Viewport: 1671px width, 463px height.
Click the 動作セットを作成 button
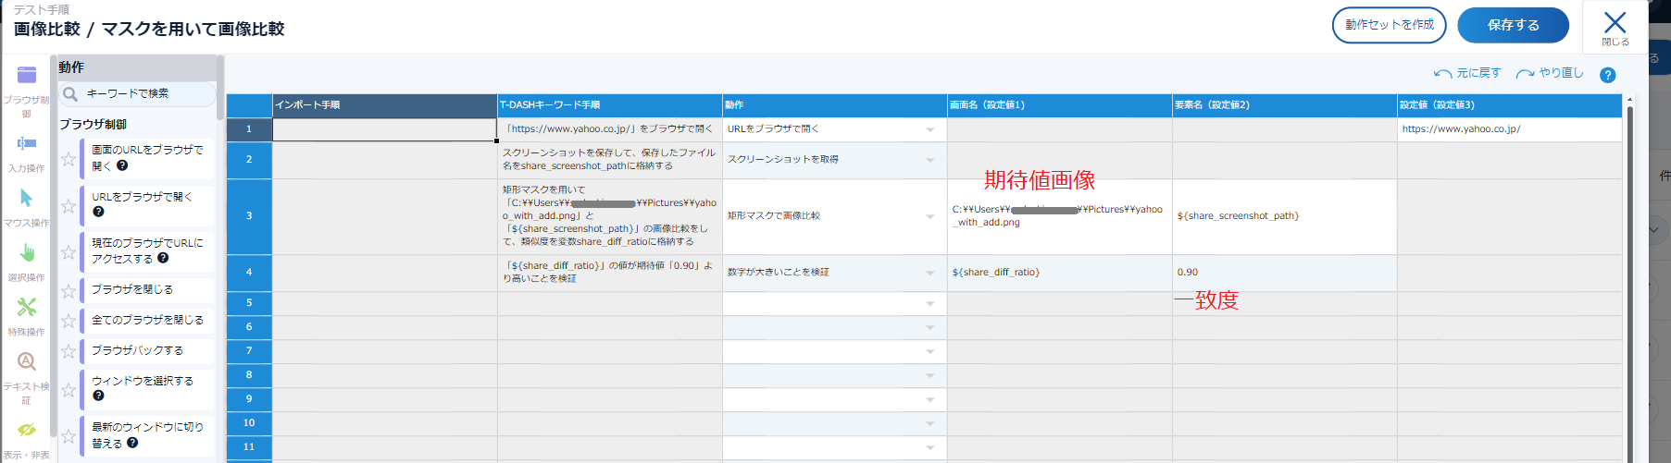coord(1390,25)
